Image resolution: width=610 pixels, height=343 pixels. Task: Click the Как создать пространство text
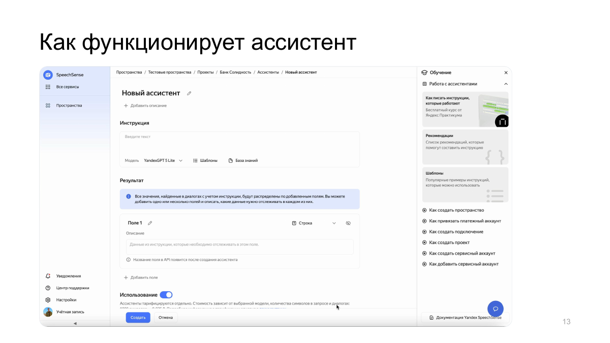point(456,210)
